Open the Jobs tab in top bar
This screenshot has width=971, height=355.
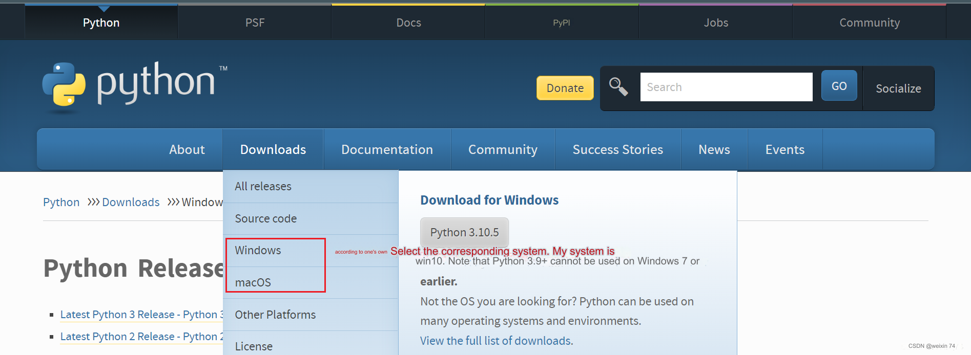pos(716,23)
